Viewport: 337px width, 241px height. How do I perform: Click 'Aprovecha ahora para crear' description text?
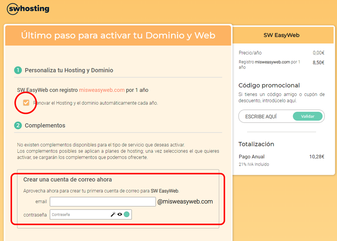pos(101,191)
